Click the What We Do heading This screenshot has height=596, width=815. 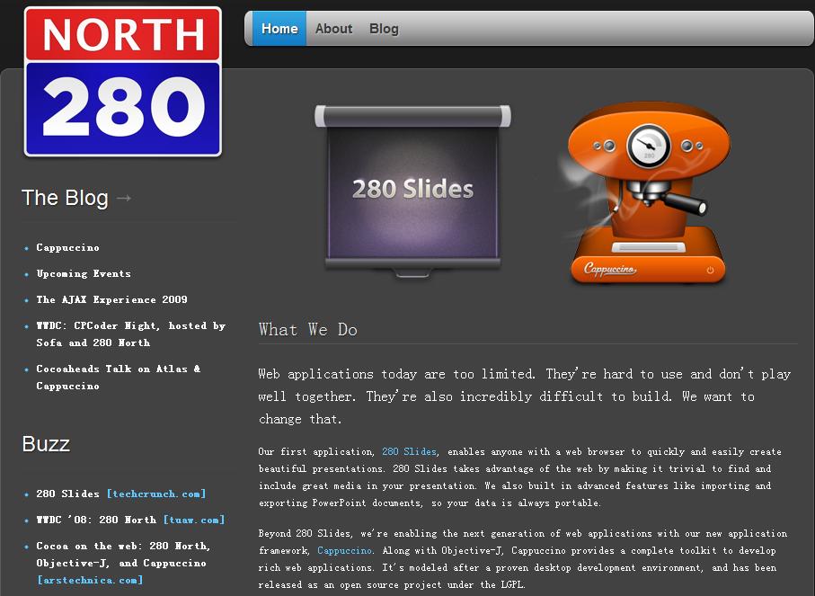click(307, 330)
